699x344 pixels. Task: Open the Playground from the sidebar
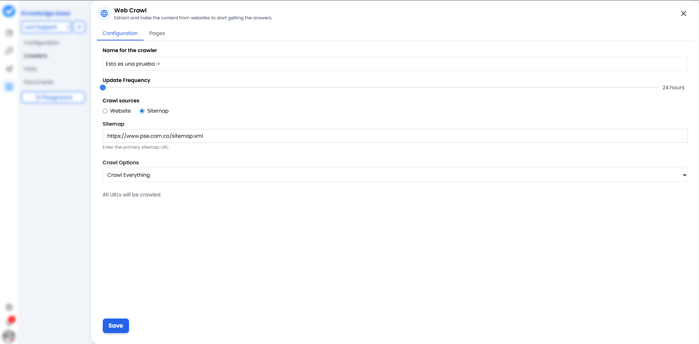click(x=53, y=97)
